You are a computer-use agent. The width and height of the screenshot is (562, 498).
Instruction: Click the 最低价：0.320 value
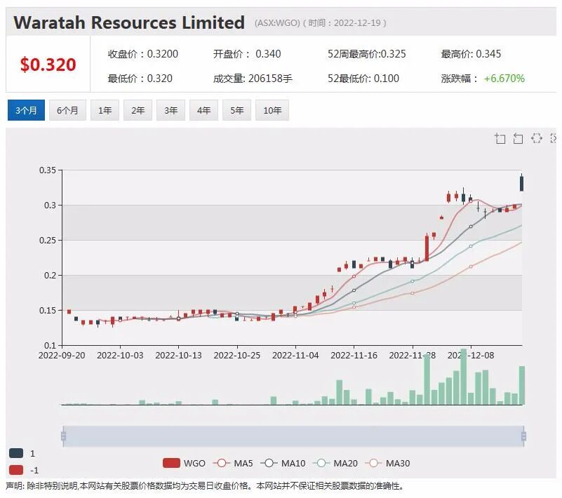click(140, 79)
